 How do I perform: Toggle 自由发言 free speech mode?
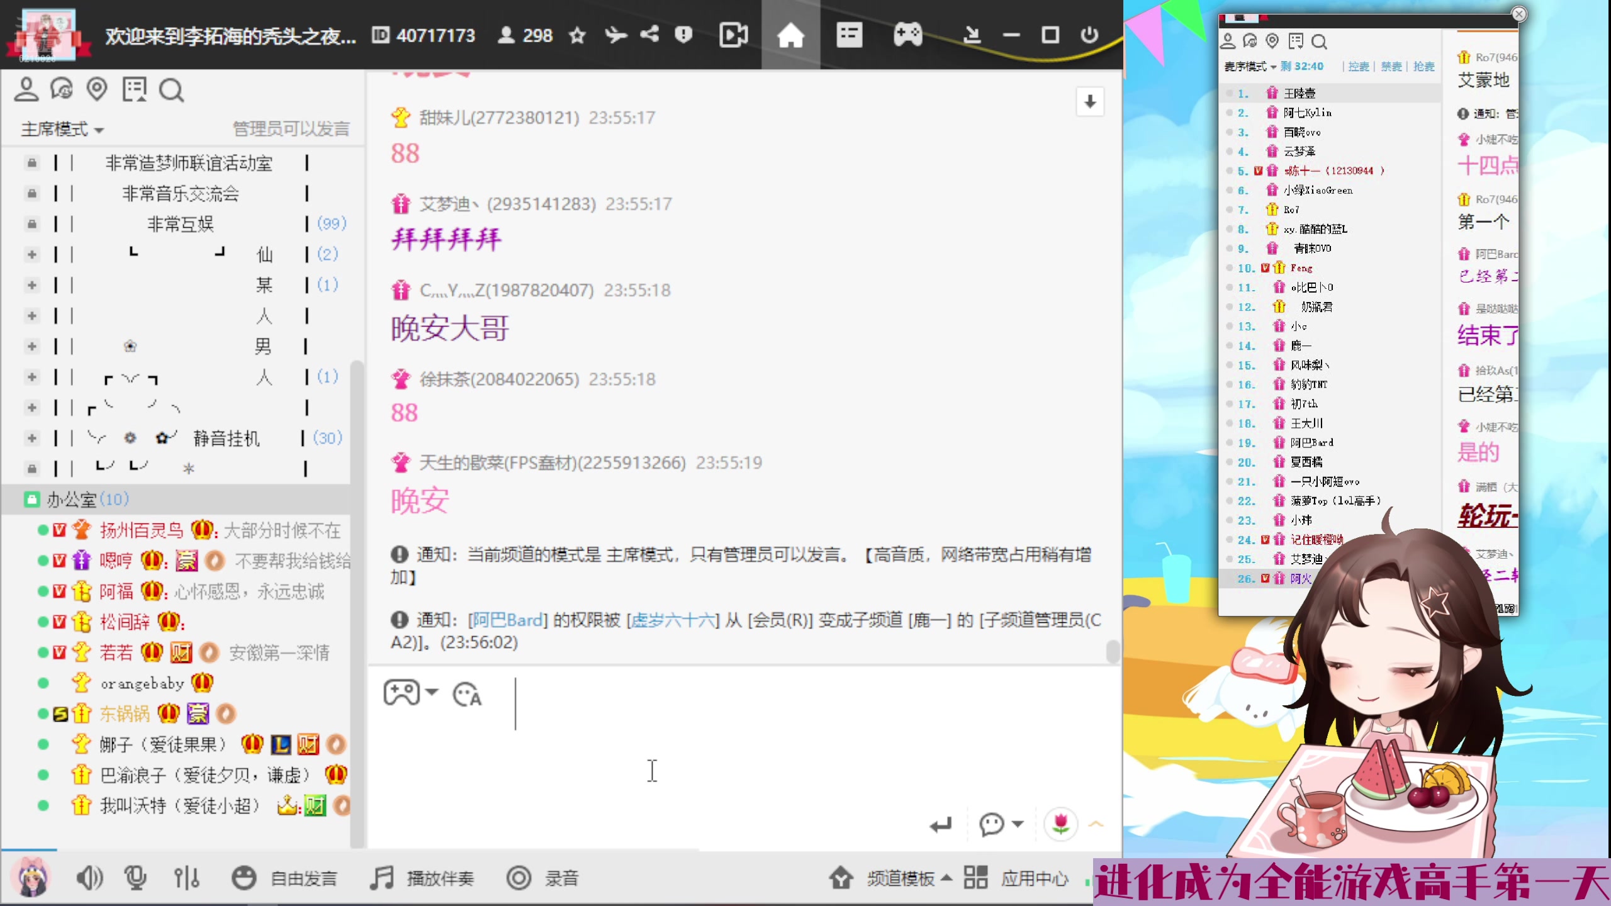[286, 877]
